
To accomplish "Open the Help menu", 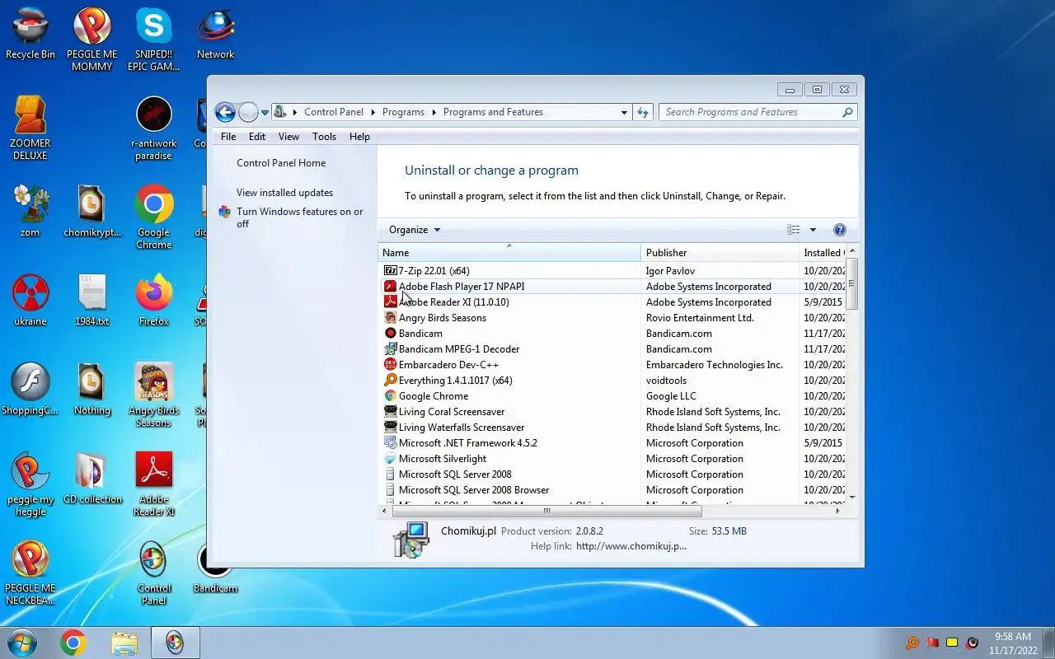I will pyautogui.click(x=359, y=137).
